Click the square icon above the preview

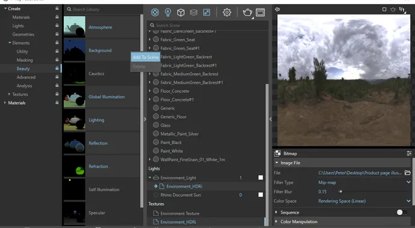[384, 9]
